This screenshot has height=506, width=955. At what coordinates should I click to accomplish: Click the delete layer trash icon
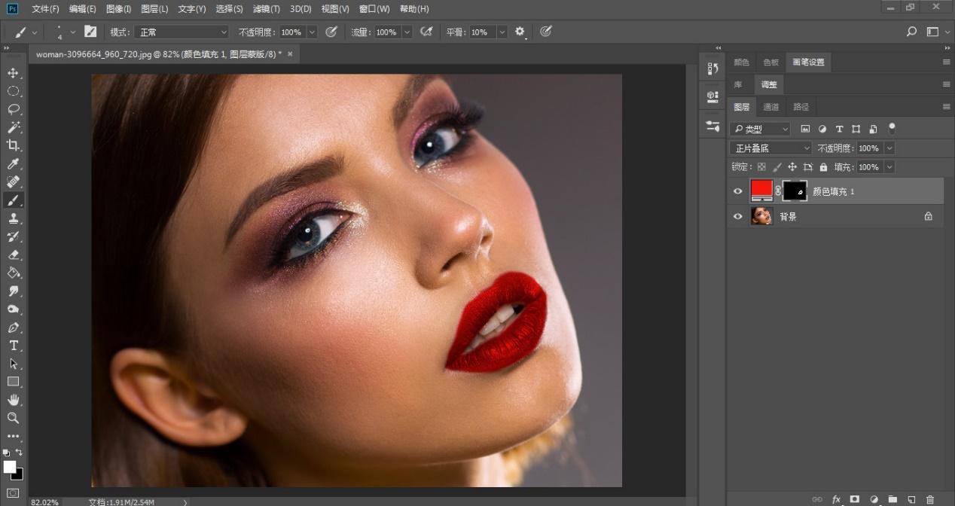pyautogui.click(x=930, y=499)
